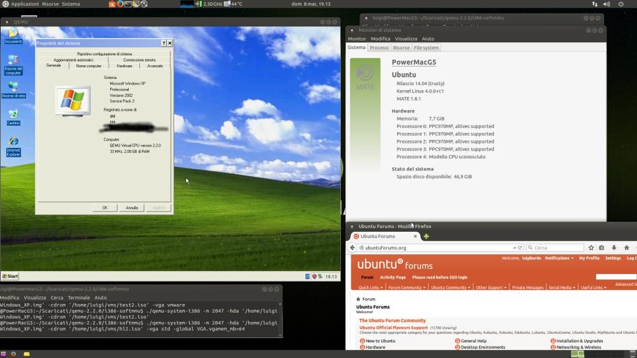Open Private Messages forum link
Screen dimensions: 637x358
pyautogui.click(x=528, y=287)
